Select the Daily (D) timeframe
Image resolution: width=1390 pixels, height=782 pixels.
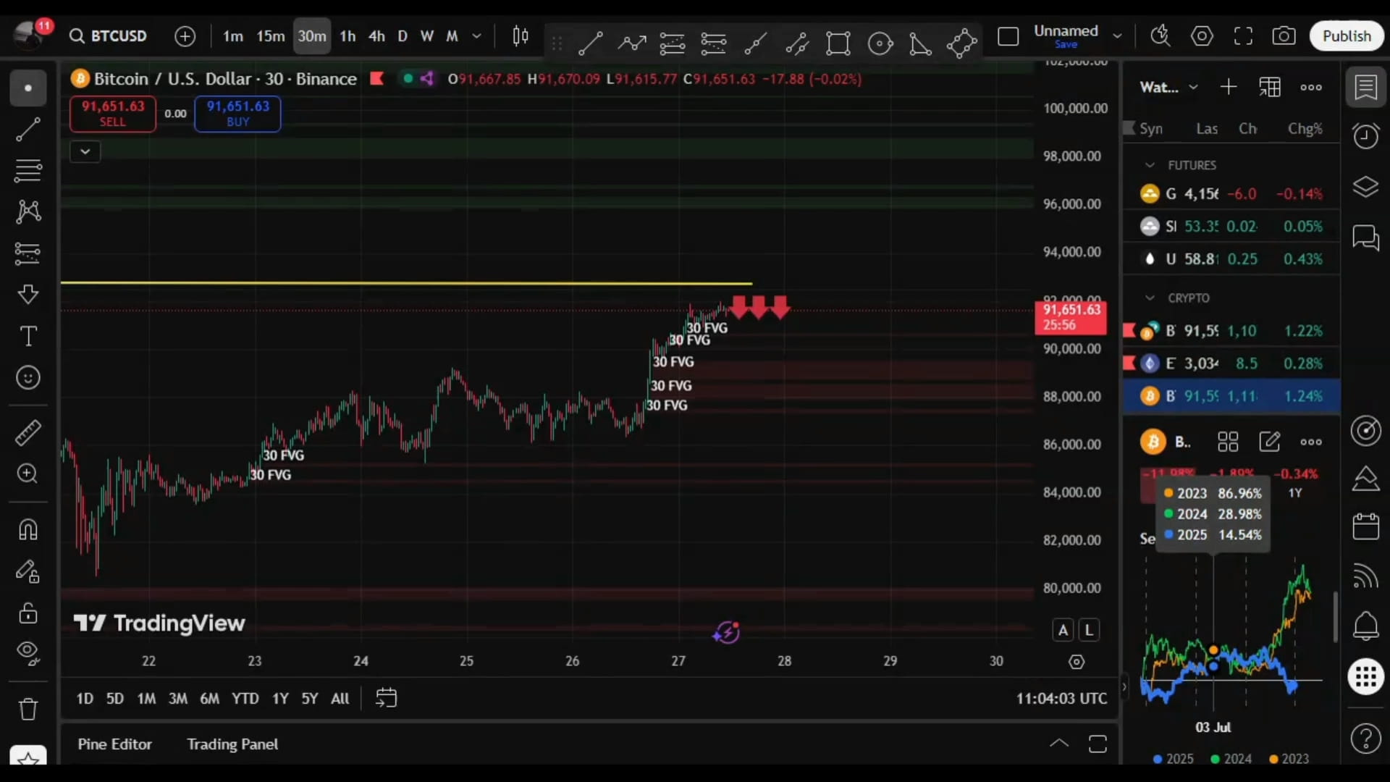pos(403,36)
